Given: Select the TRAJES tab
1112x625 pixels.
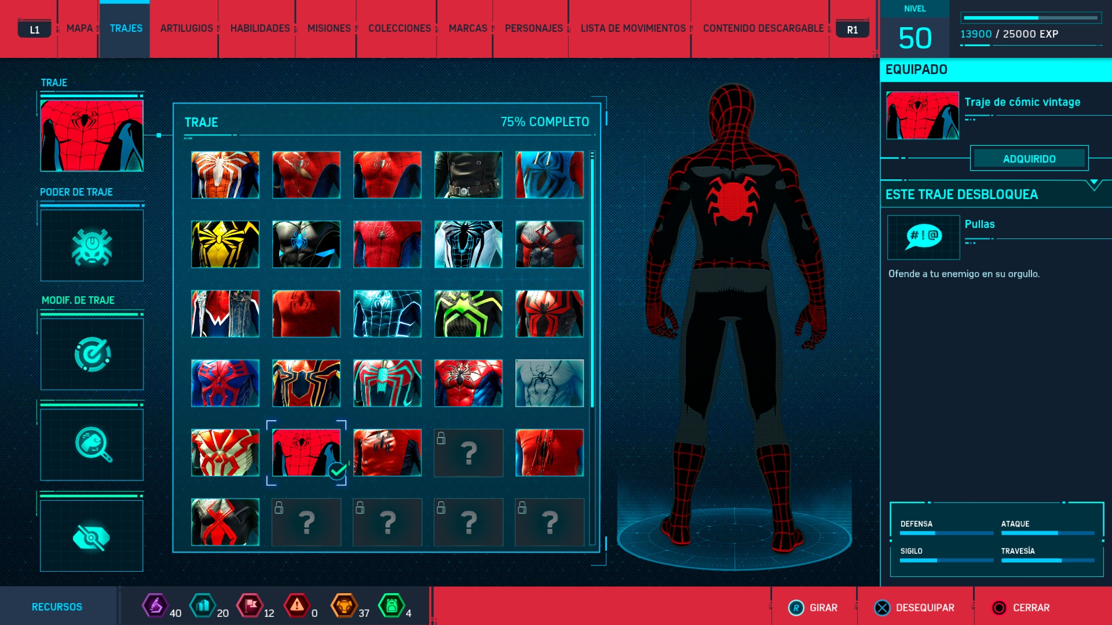Looking at the screenshot, I should click(126, 28).
